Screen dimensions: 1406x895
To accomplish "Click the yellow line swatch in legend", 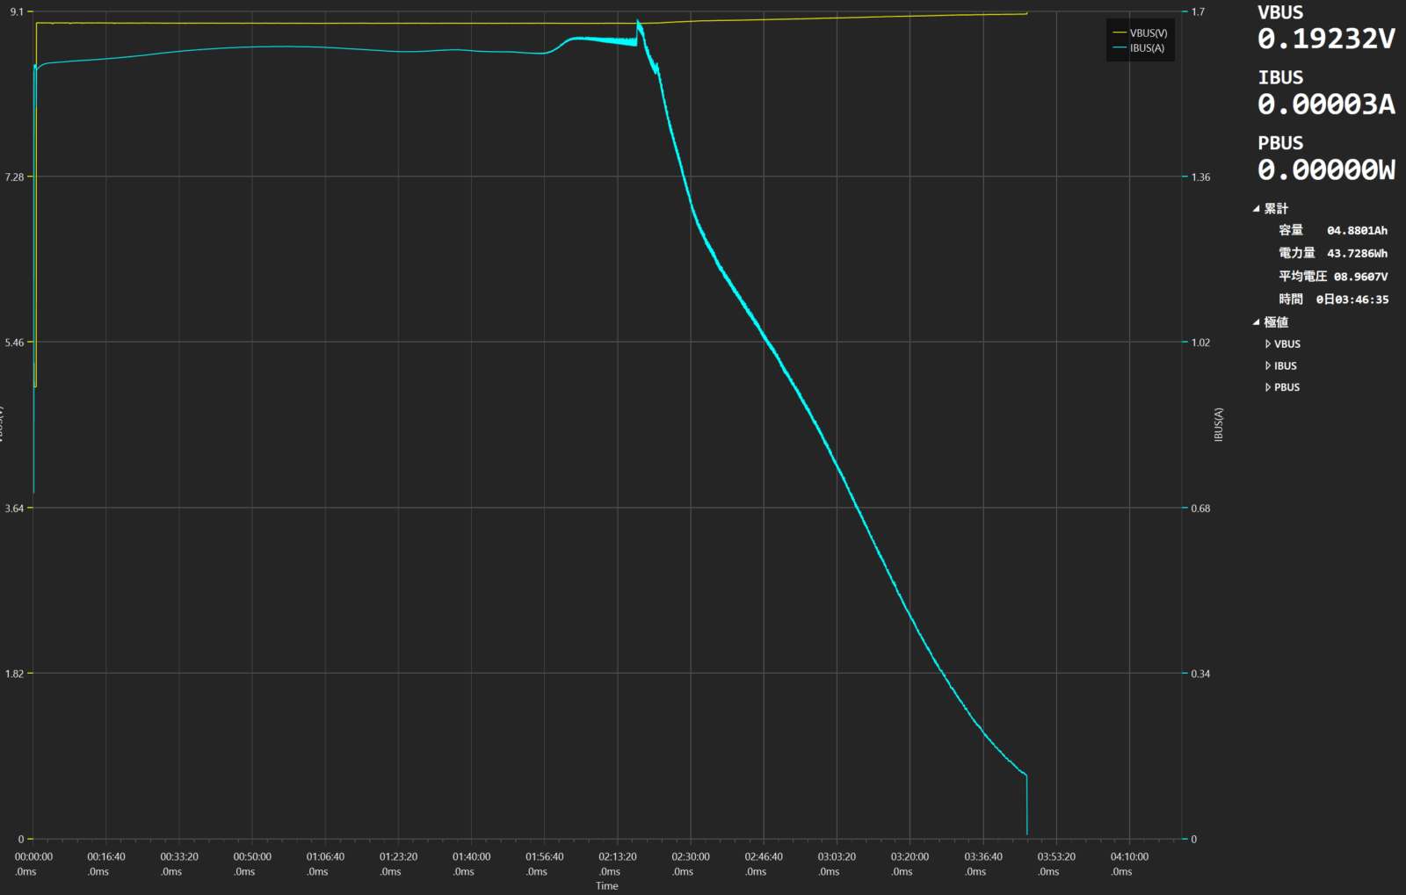I will 1119,33.
